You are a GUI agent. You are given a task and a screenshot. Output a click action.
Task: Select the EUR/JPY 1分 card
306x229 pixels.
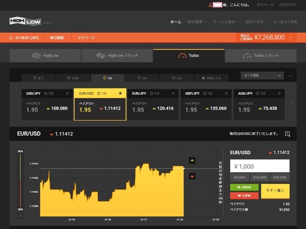[x=153, y=105]
